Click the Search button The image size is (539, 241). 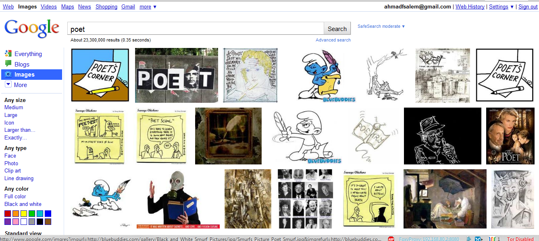337,29
